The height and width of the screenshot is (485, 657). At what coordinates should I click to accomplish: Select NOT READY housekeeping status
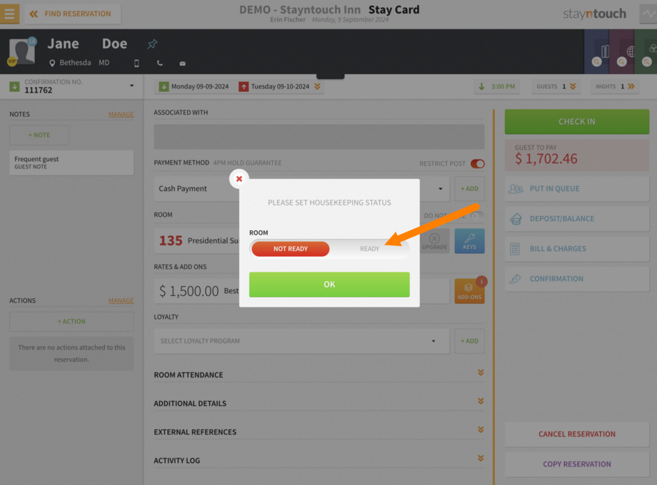click(x=291, y=249)
